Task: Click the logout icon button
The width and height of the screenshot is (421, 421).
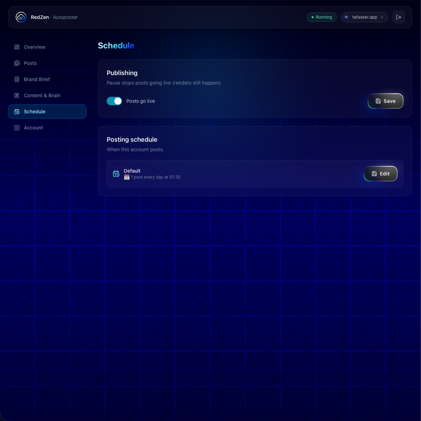Action: 399,17
